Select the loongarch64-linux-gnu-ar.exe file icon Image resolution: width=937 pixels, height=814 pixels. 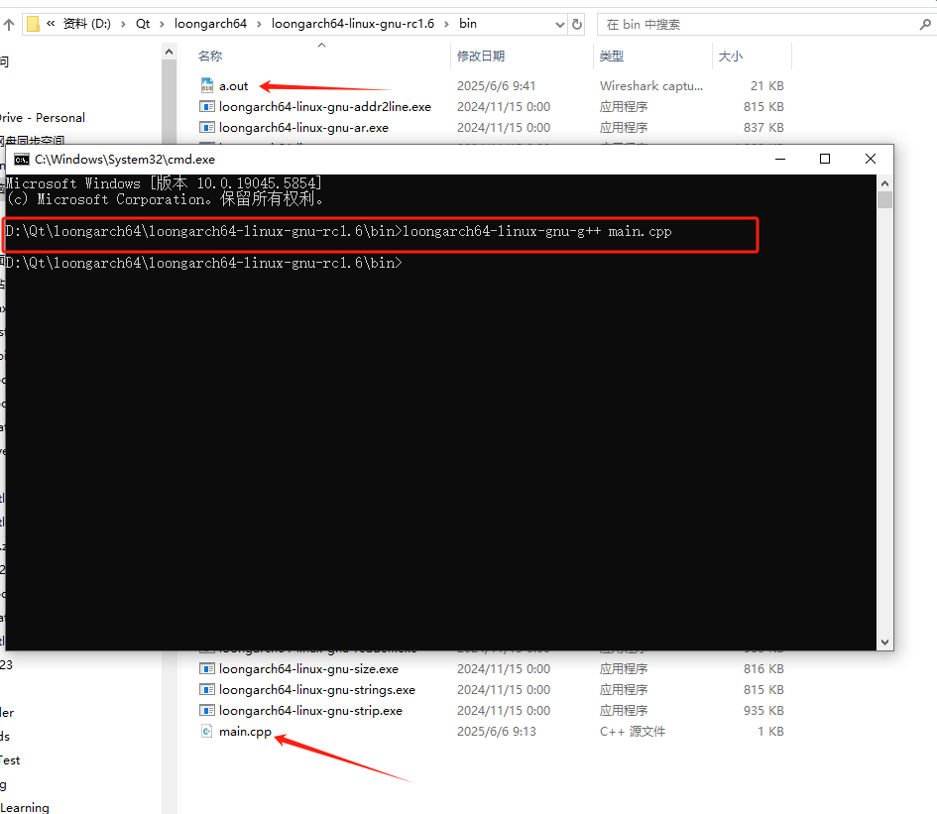click(207, 127)
